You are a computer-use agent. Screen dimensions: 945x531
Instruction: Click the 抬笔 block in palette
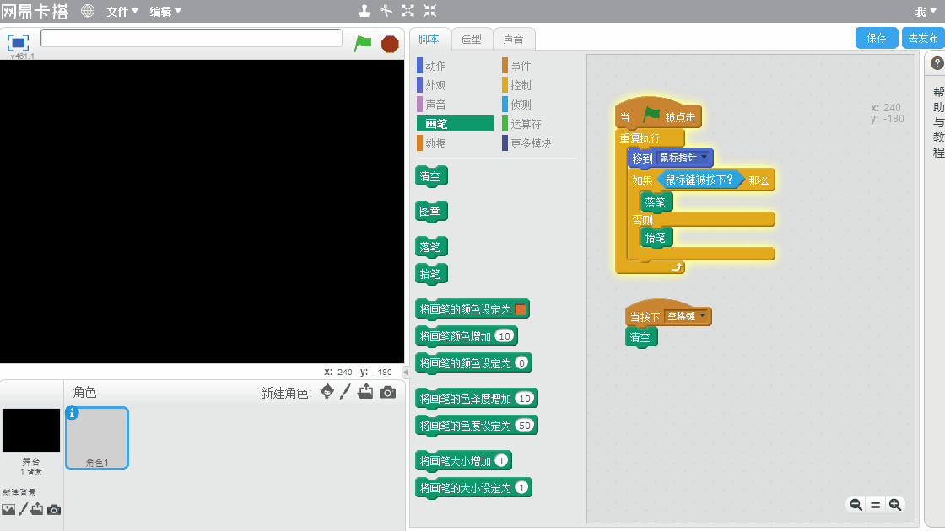431,274
